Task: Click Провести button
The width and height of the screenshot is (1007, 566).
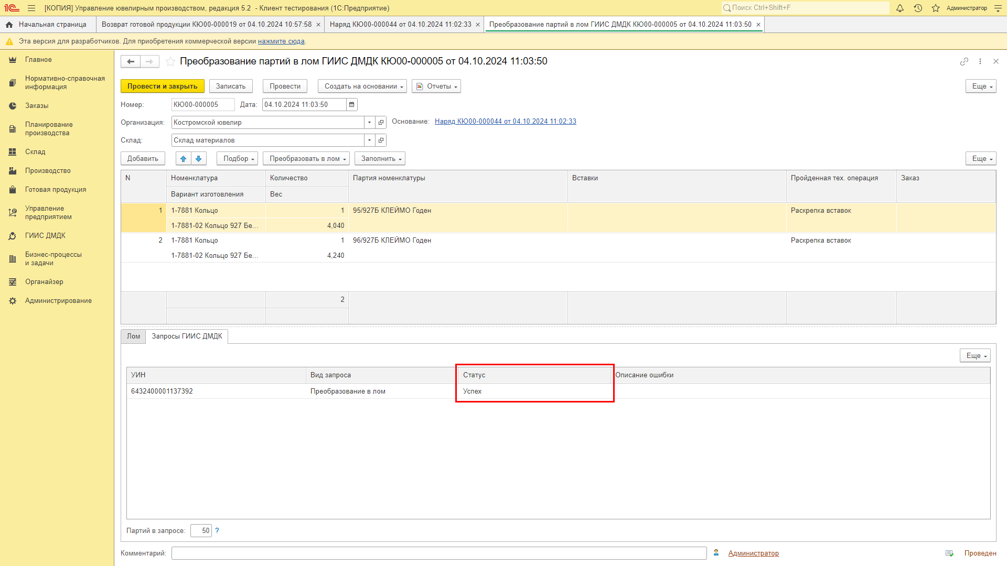Action: point(285,86)
